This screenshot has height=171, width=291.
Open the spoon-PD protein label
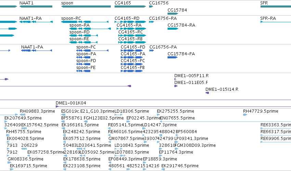tap(86, 61)
